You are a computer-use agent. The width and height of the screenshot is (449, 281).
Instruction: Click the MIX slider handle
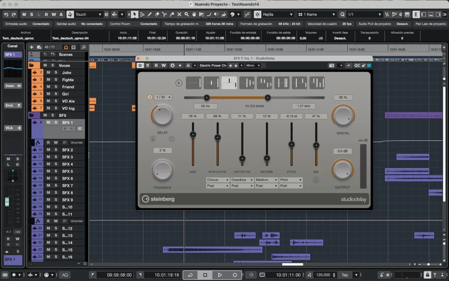[316, 145]
